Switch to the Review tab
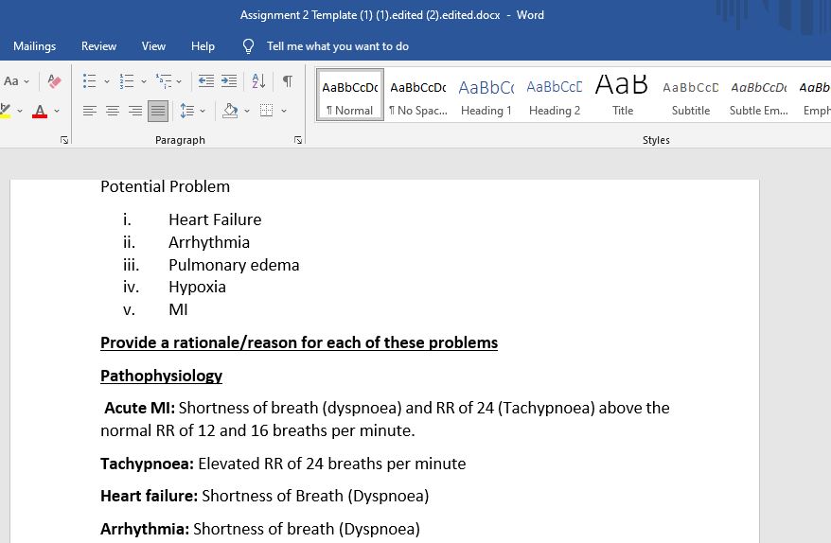Image resolution: width=831 pixels, height=543 pixels. coord(98,46)
